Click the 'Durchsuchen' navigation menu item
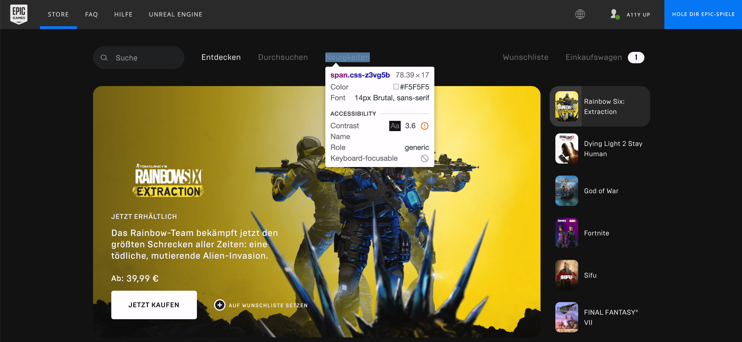Viewport: 742px width, 342px height. (283, 57)
